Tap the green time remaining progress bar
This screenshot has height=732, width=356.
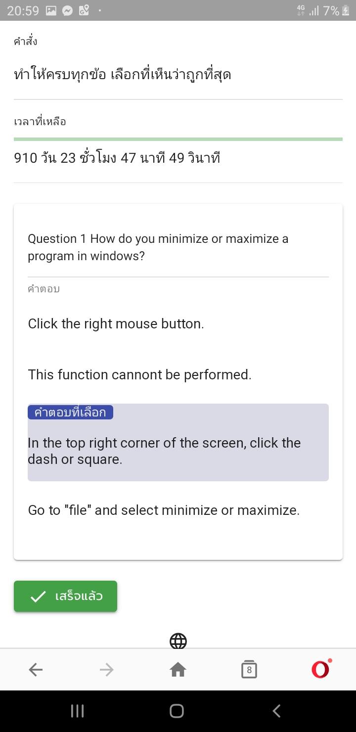[x=178, y=139]
